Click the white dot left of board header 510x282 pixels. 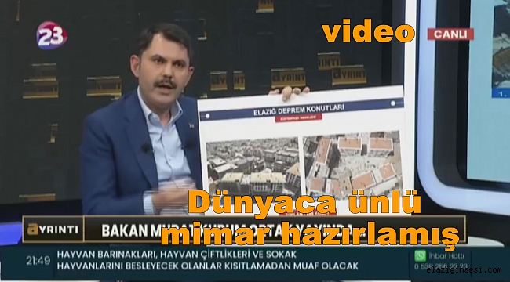pyautogui.click(x=207, y=116)
